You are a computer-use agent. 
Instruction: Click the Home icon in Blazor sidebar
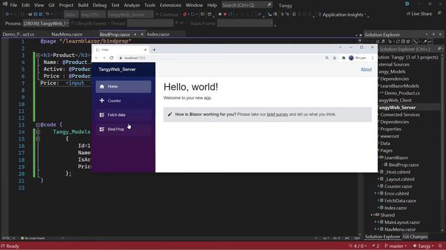click(x=102, y=86)
